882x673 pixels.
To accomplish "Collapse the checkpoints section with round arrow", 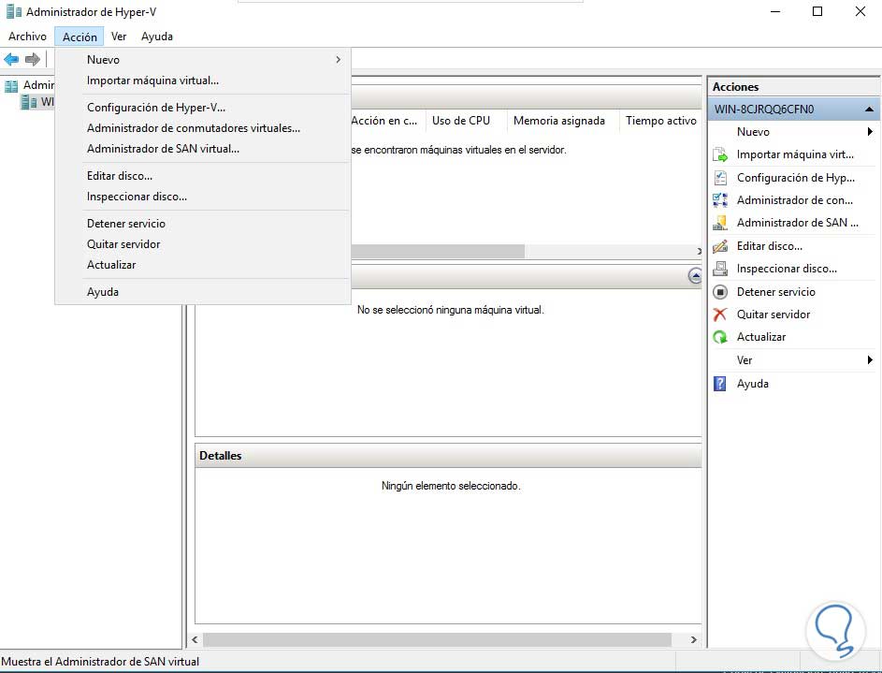I will [x=695, y=276].
